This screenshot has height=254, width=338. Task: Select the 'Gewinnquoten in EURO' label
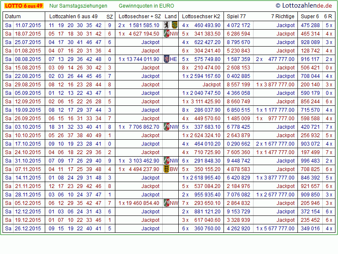[146, 6]
